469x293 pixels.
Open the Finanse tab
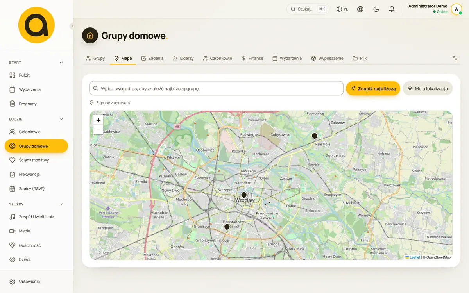click(x=252, y=58)
